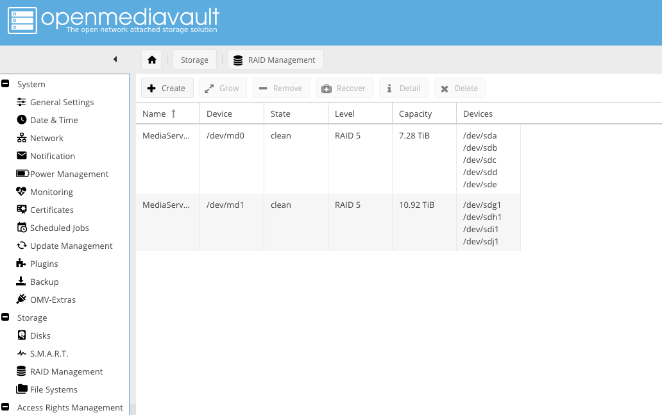Screen dimensions: 662x415
Task: Hide the sidebar with the arrow
Action: 115,60
